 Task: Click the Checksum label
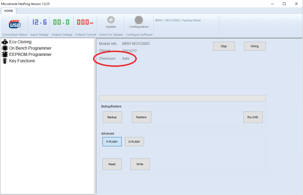pos(107,59)
